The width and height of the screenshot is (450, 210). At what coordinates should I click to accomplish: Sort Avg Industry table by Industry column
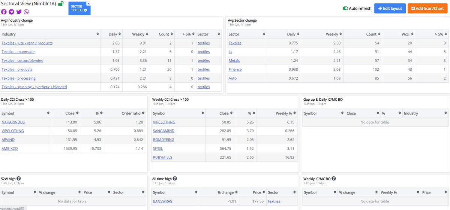(x=51, y=34)
